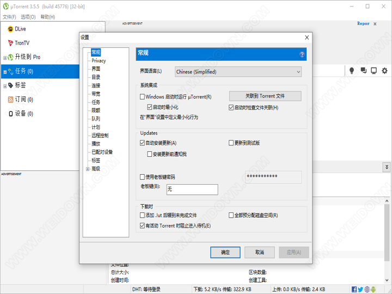
Task: Toggle Windows startup run µTorrent checkbox
Action: point(142,97)
